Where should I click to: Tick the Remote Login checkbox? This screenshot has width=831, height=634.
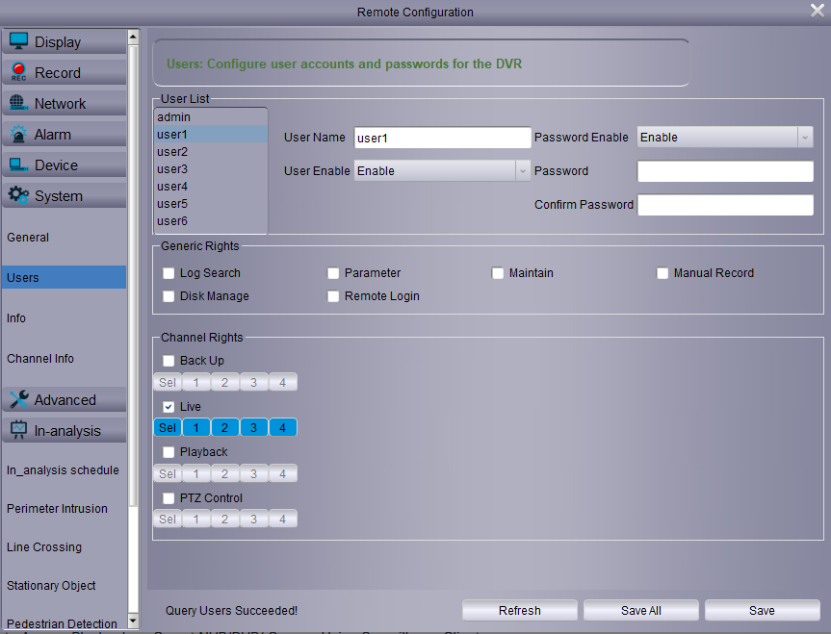coord(334,296)
